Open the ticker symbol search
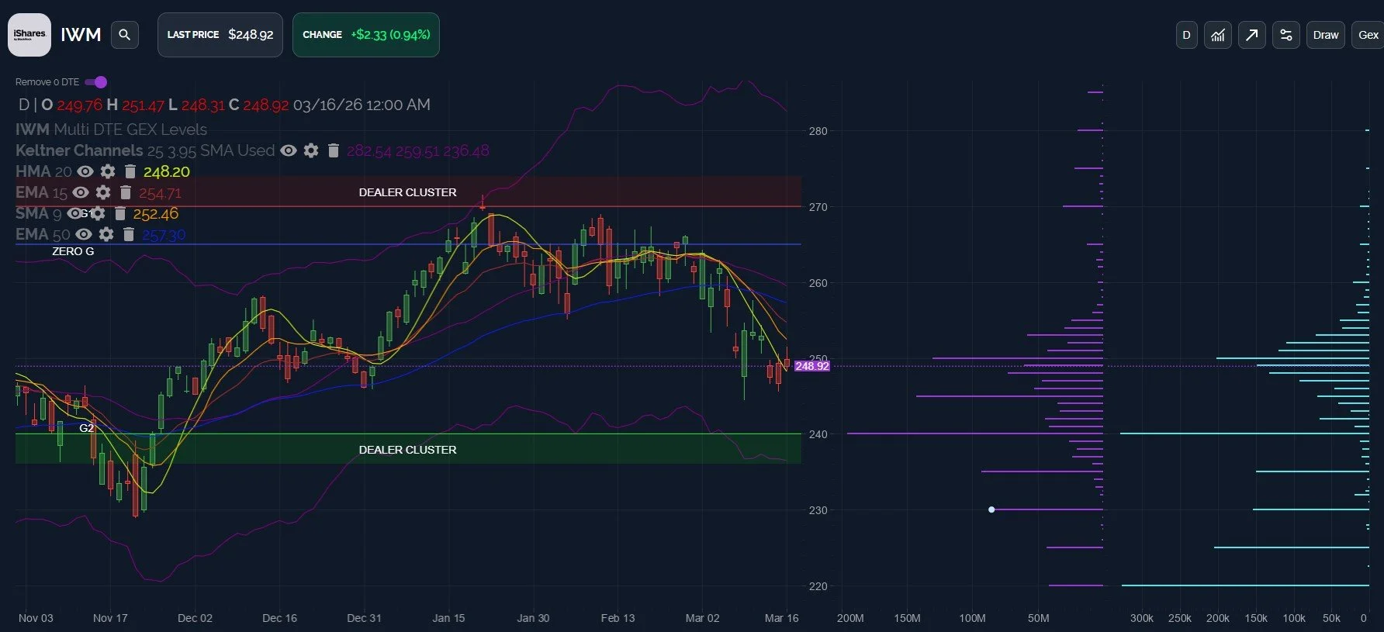1384x632 pixels. point(124,35)
